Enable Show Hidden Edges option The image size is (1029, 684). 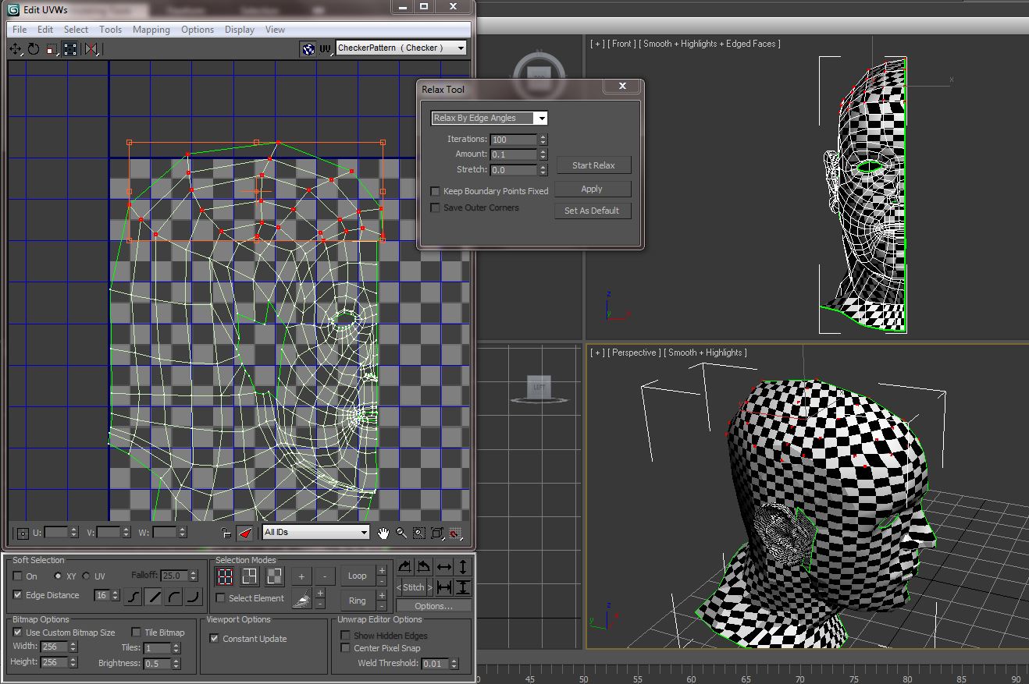coord(345,635)
